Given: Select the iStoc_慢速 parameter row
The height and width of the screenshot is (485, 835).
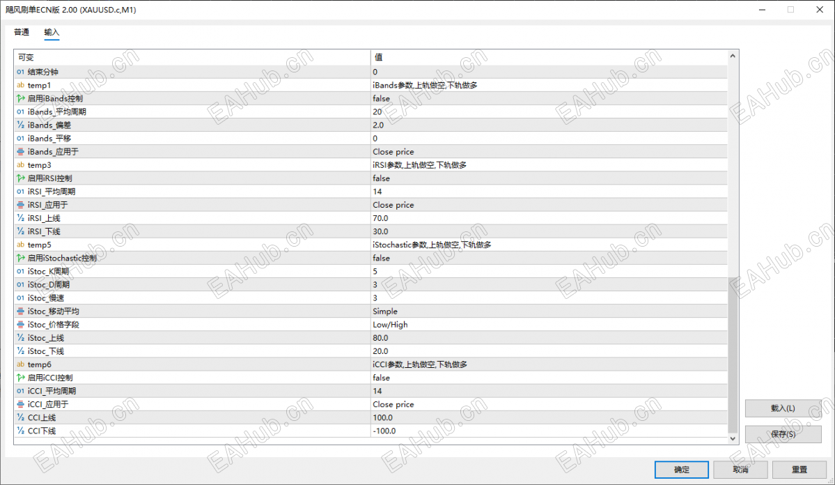Looking at the screenshot, I should (370, 298).
